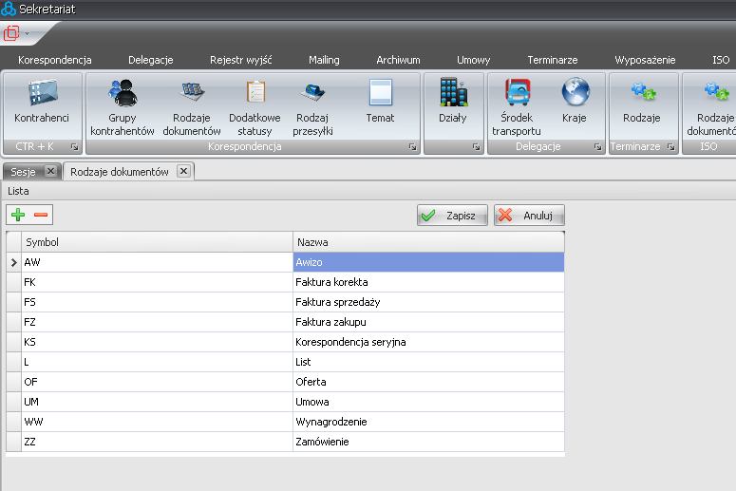Remove row with red minus
The height and width of the screenshot is (491, 736).
(x=41, y=215)
